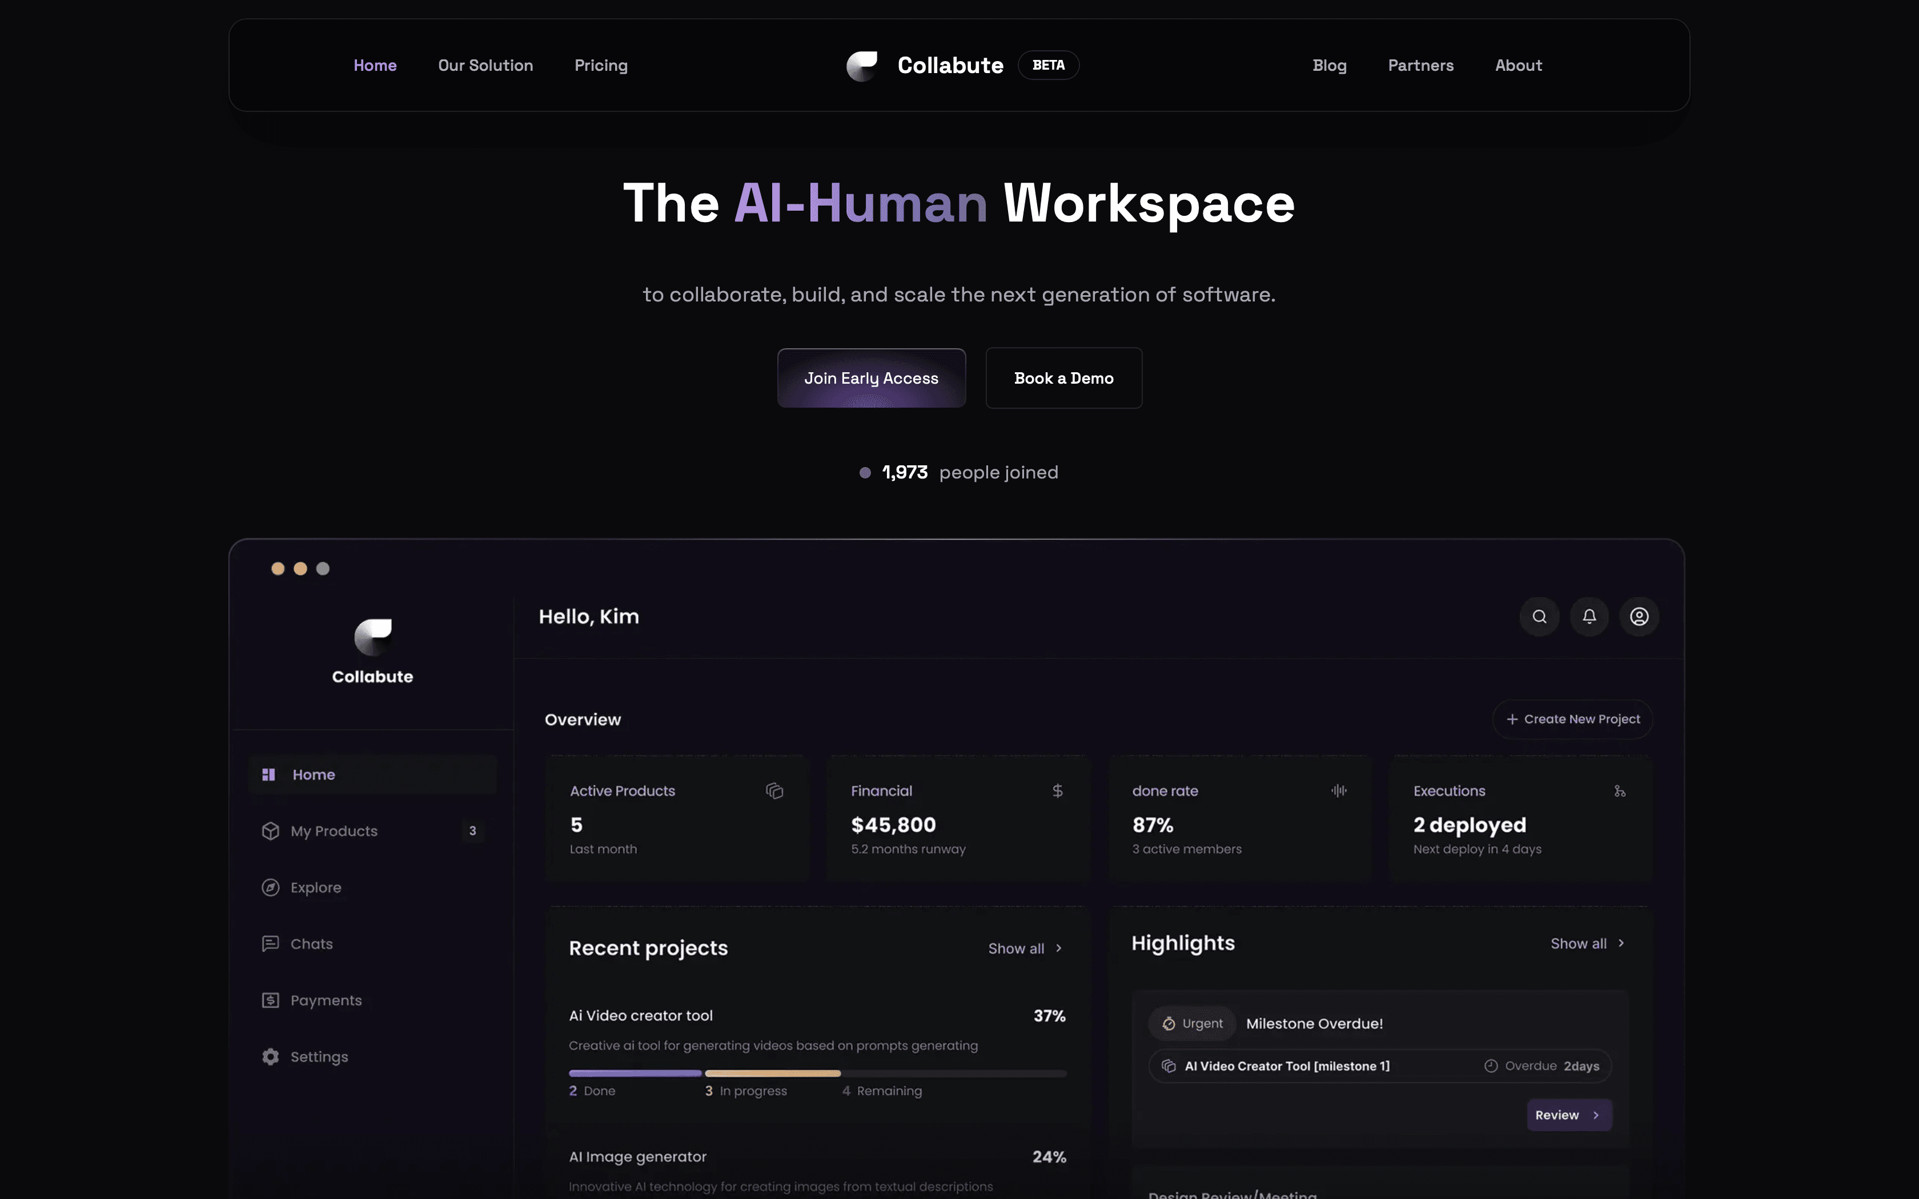
Task: Click the $45,800 financial value
Action: point(893,824)
